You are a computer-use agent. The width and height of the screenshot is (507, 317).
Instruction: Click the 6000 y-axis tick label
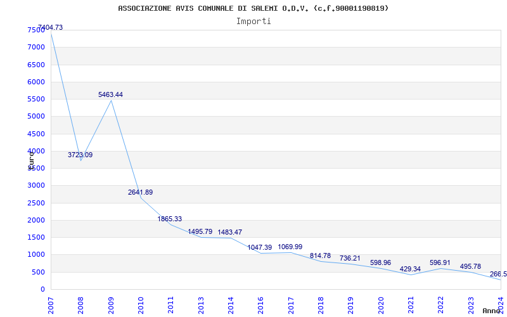coord(36,82)
